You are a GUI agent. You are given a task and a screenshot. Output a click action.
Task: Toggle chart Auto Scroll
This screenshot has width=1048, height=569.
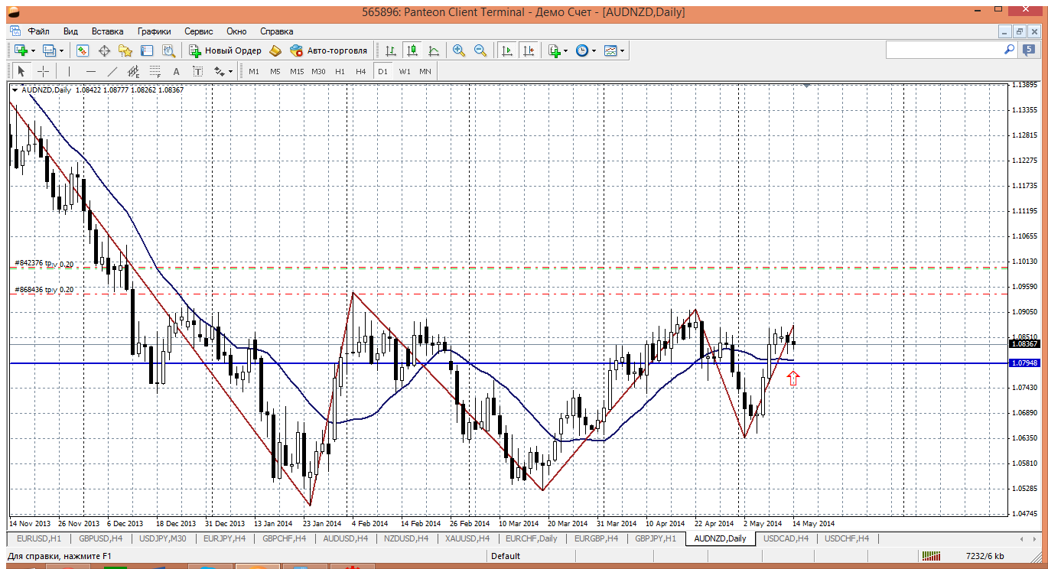point(506,50)
